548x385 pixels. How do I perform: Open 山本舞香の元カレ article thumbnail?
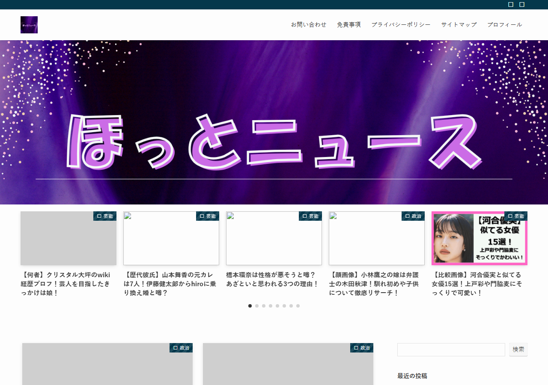point(171,238)
